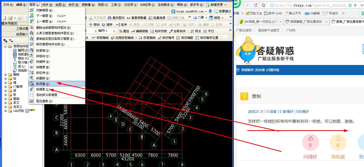
Task: Click the 块旋转 rotate icon
Action: pyautogui.click(x=31, y=61)
